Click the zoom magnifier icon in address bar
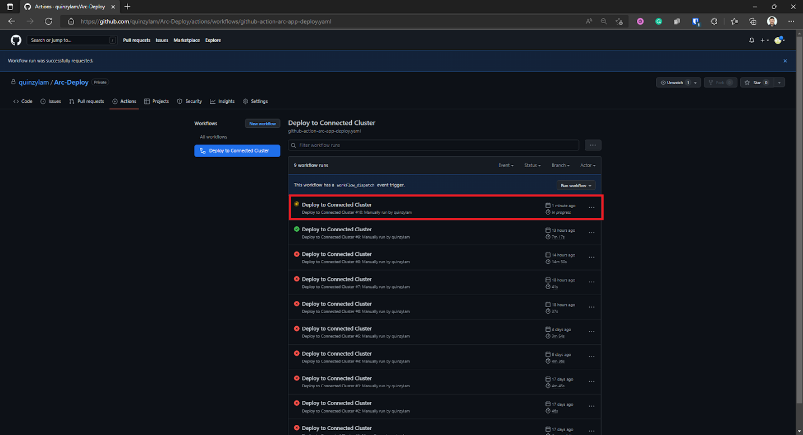The image size is (803, 435). click(604, 21)
